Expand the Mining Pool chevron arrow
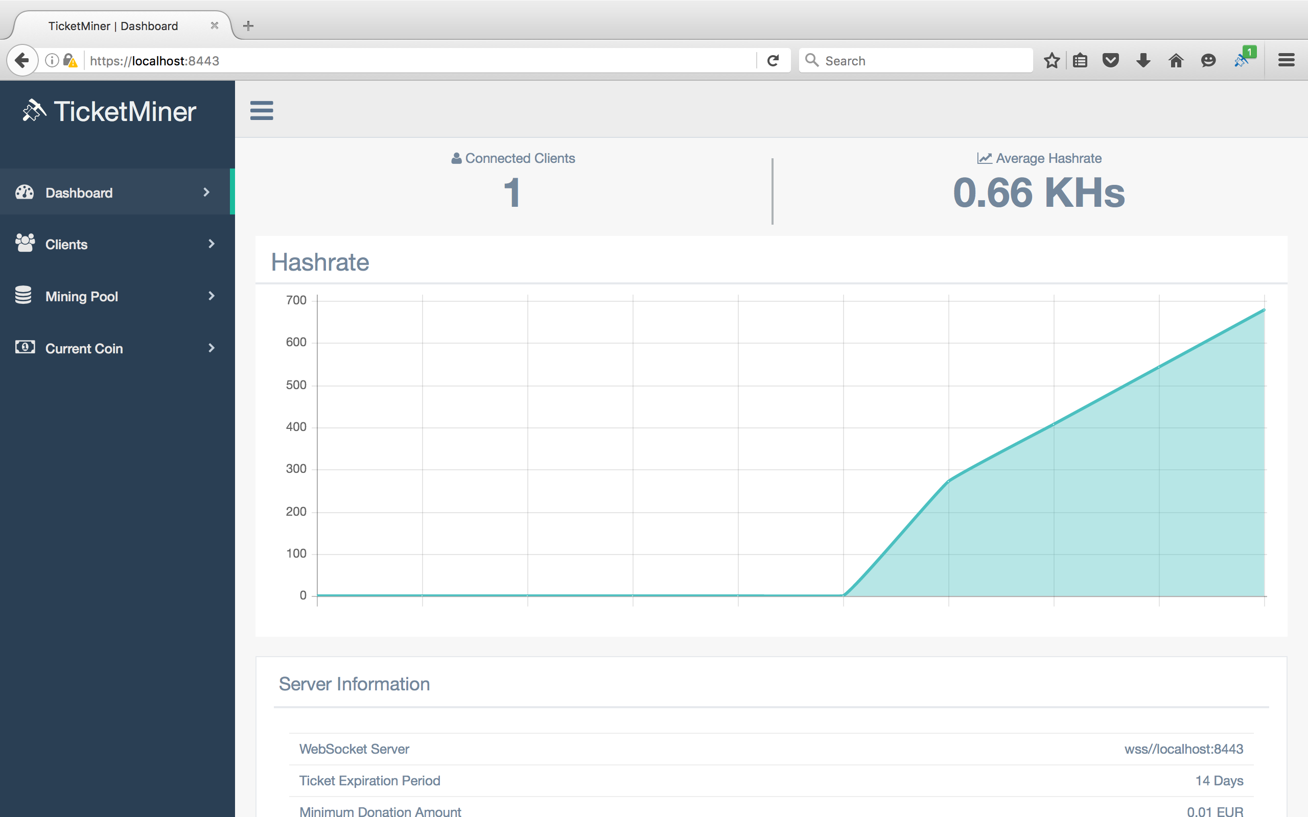The width and height of the screenshot is (1308, 817). coord(212,296)
